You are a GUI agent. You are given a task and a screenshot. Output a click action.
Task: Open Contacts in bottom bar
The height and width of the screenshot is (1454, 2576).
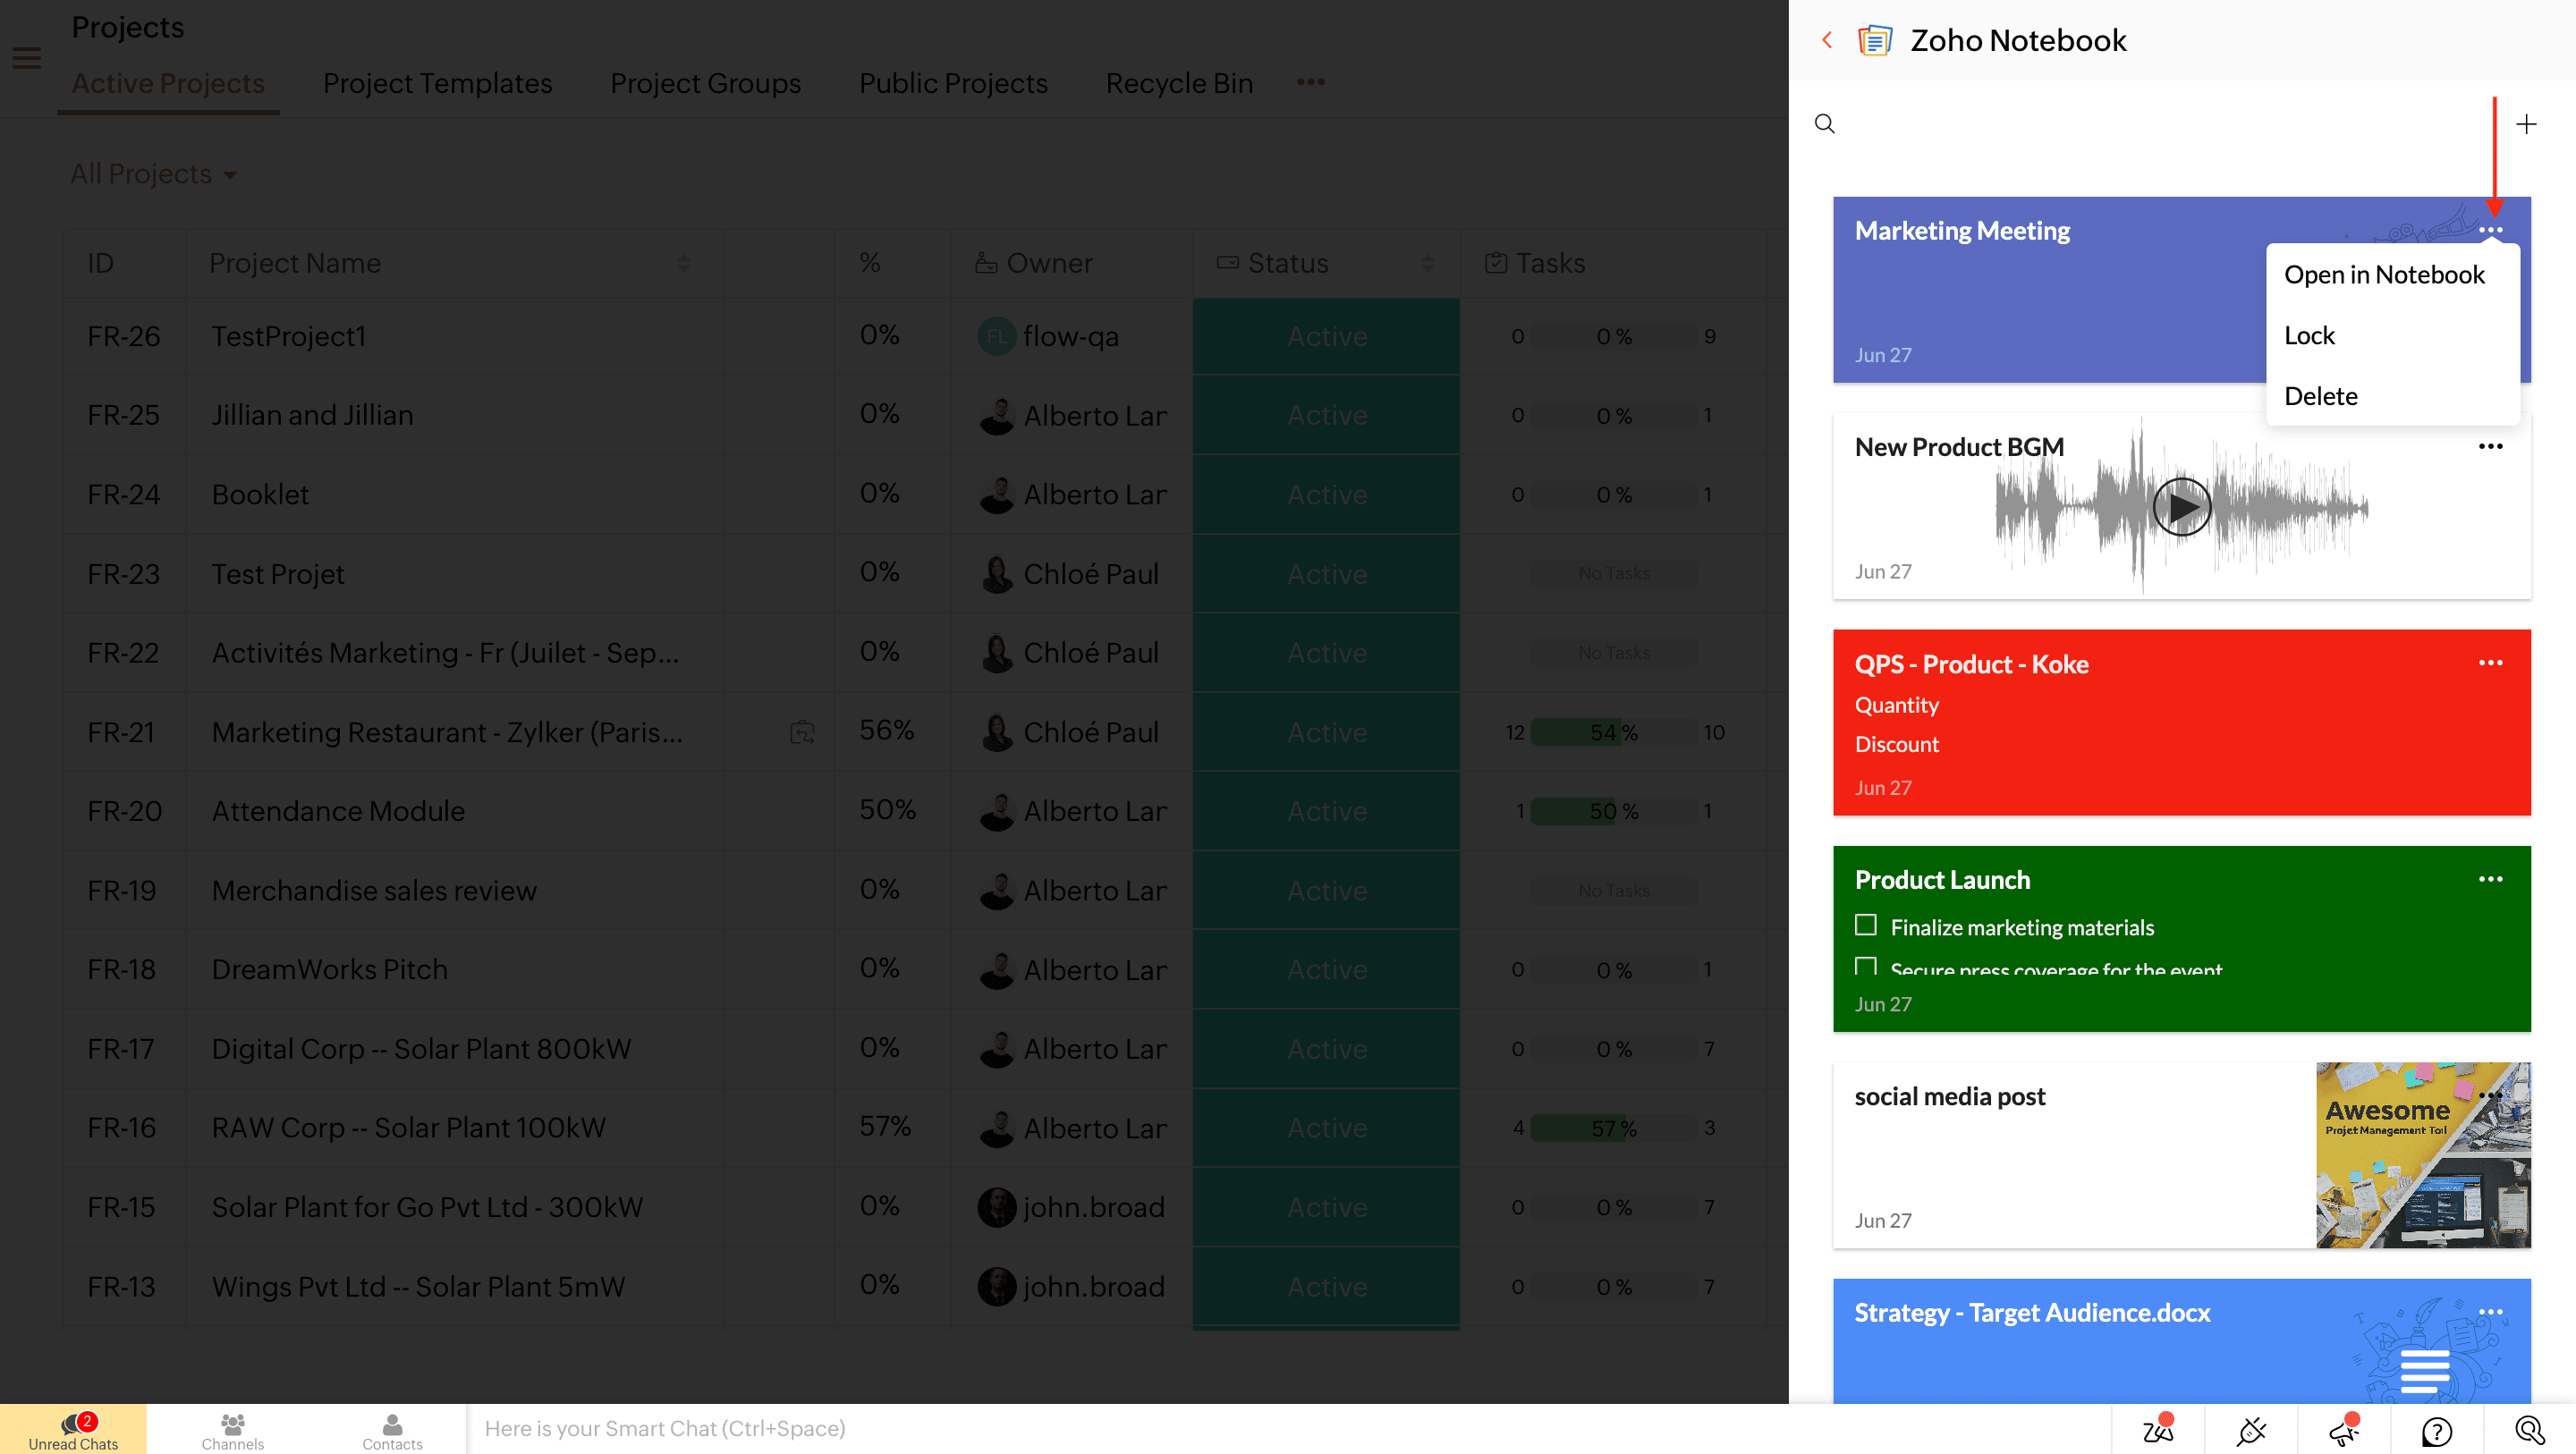tap(392, 1430)
